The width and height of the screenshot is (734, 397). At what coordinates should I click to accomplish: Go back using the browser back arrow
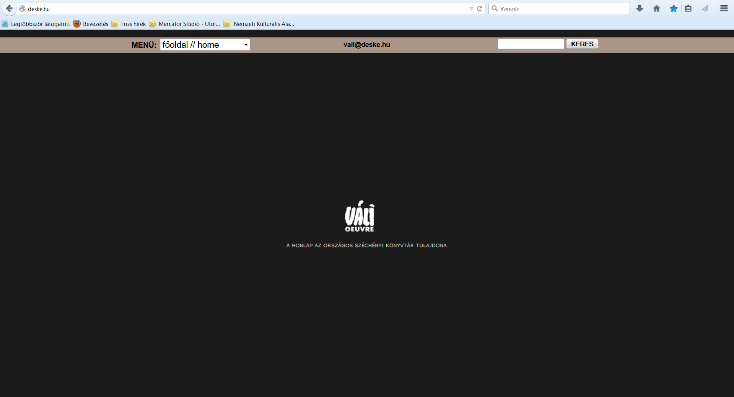(x=9, y=8)
